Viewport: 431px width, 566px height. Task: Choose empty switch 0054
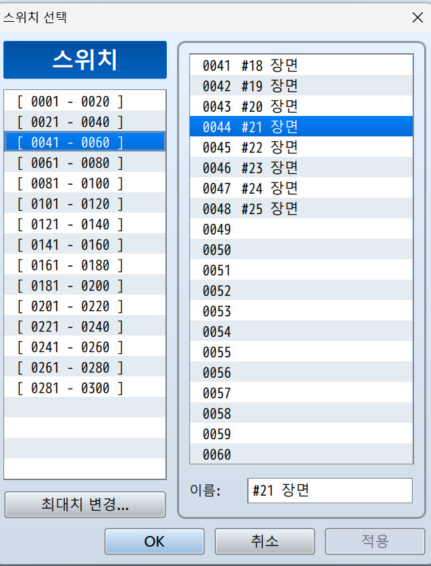[x=301, y=331]
